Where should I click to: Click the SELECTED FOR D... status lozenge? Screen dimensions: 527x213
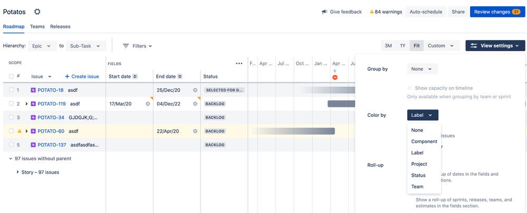pos(224,90)
